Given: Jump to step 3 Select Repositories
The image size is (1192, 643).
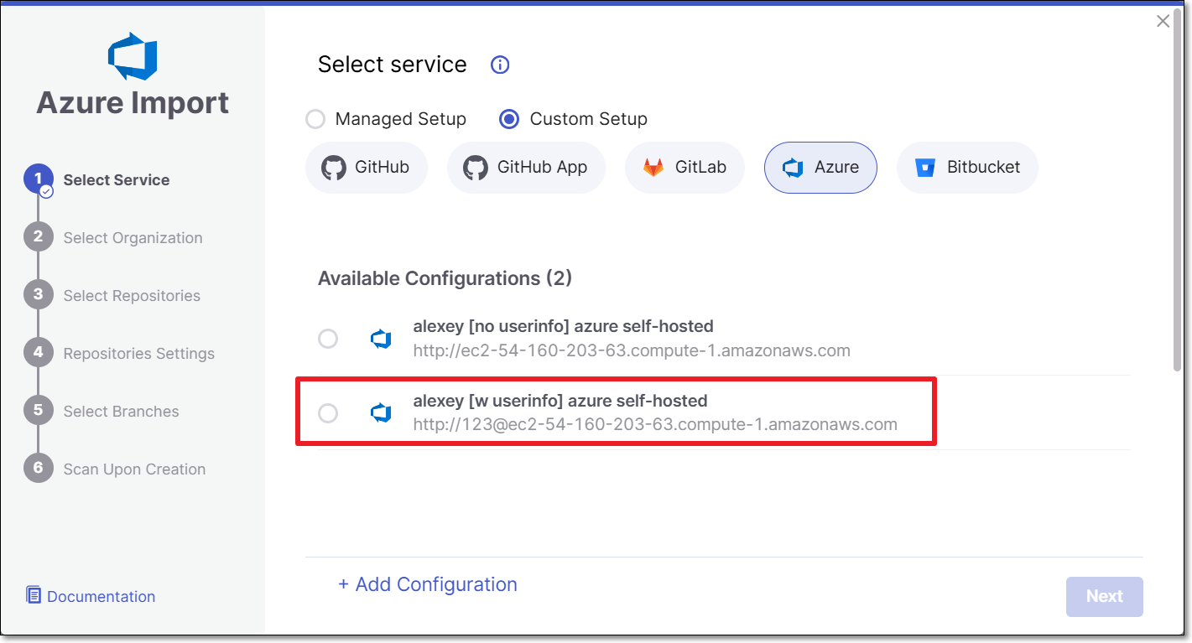Looking at the screenshot, I should pos(112,295).
